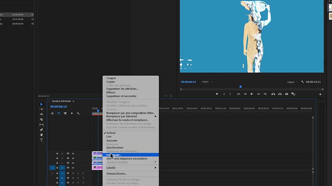Select the Type tool
This screenshot has width=332, height=186.
click(x=41, y=140)
